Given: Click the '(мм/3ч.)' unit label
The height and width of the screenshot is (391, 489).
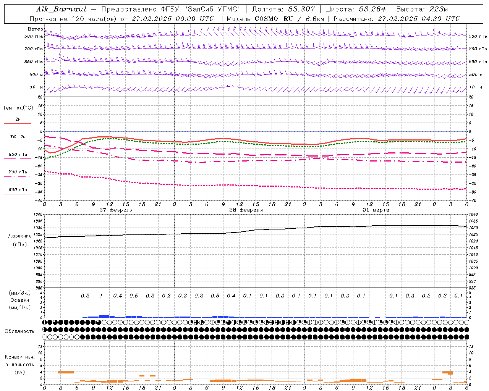Looking at the screenshot, I should tap(20, 293).
